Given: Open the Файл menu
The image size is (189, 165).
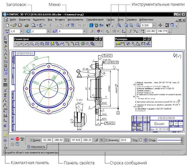Looking at the screenshot, I should coord(13,20).
